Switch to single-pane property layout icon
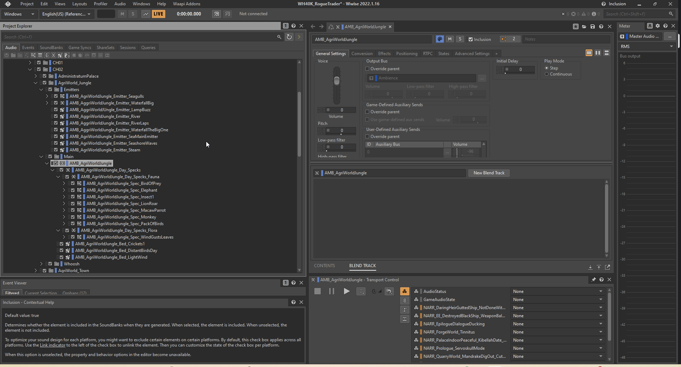This screenshot has width=681, height=367. click(589, 53)
